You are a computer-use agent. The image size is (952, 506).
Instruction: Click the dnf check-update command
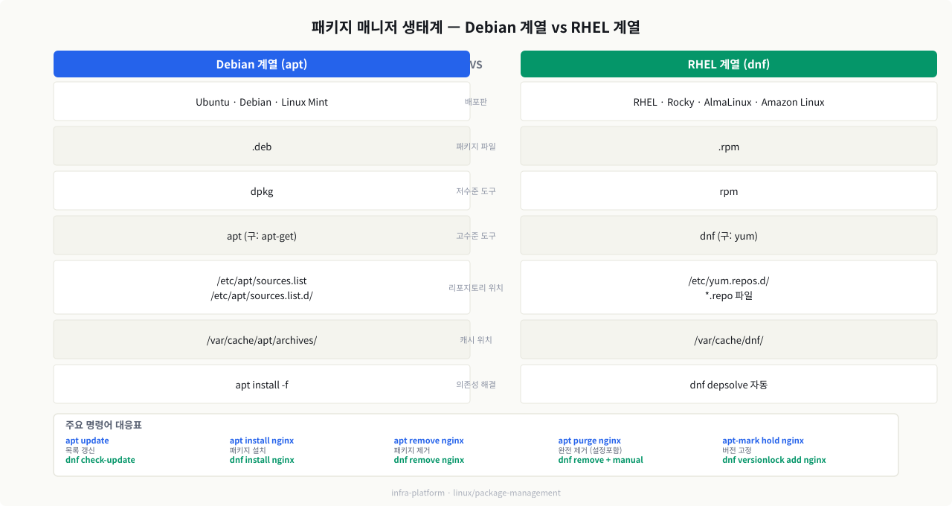coord(100,460)
